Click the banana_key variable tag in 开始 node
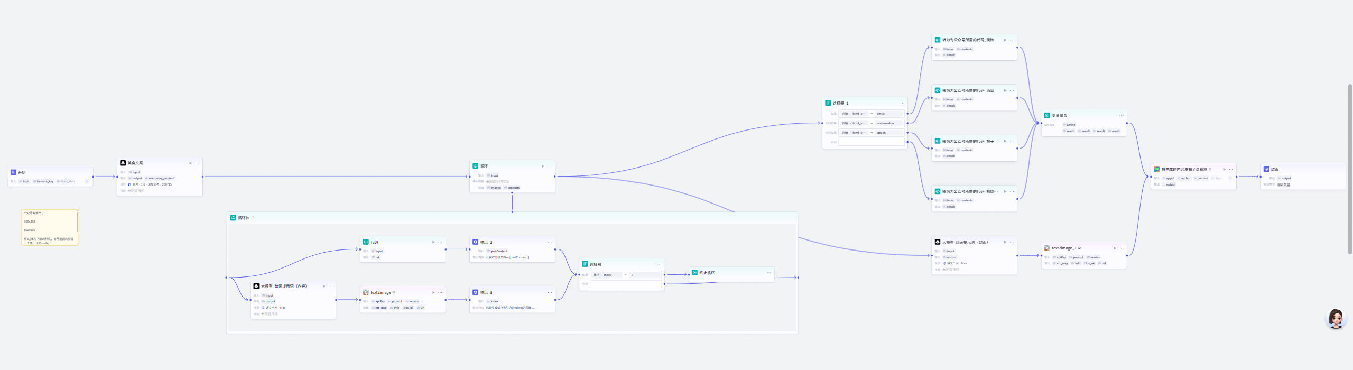This screenshot has width=1353, height=370. (x=43, y=181)
